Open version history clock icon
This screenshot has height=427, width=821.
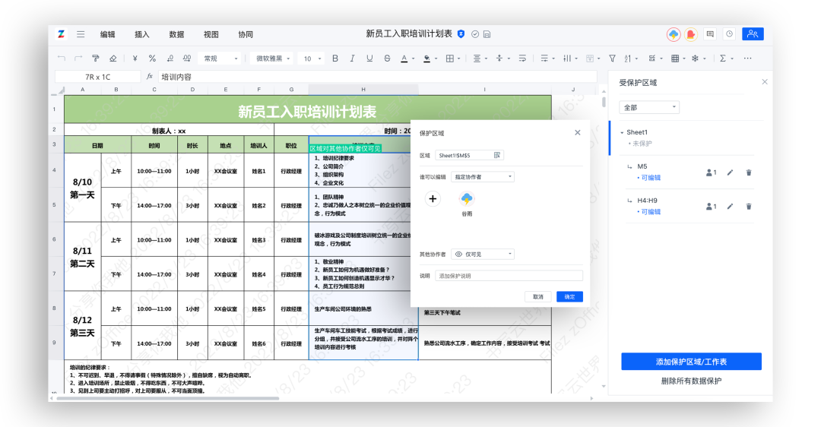[729, 34]
